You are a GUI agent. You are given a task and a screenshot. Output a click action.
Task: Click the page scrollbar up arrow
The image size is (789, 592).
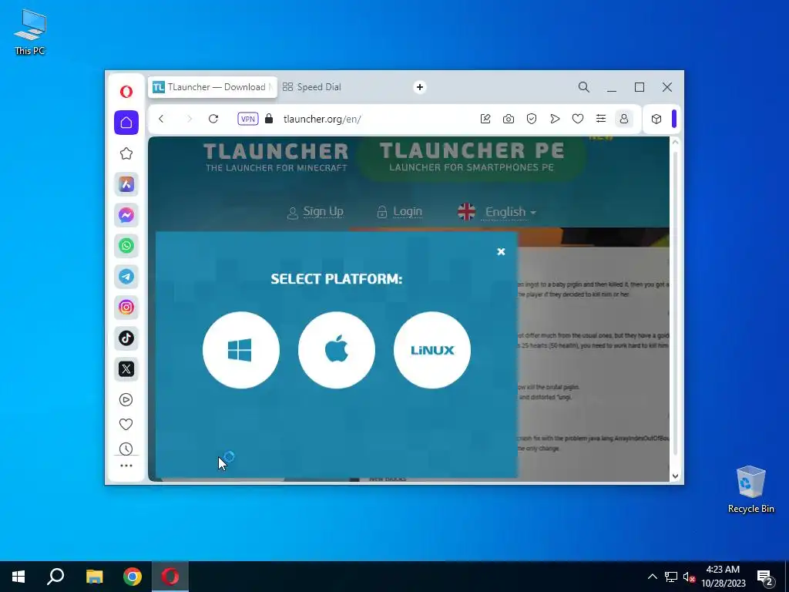[675, 143]
